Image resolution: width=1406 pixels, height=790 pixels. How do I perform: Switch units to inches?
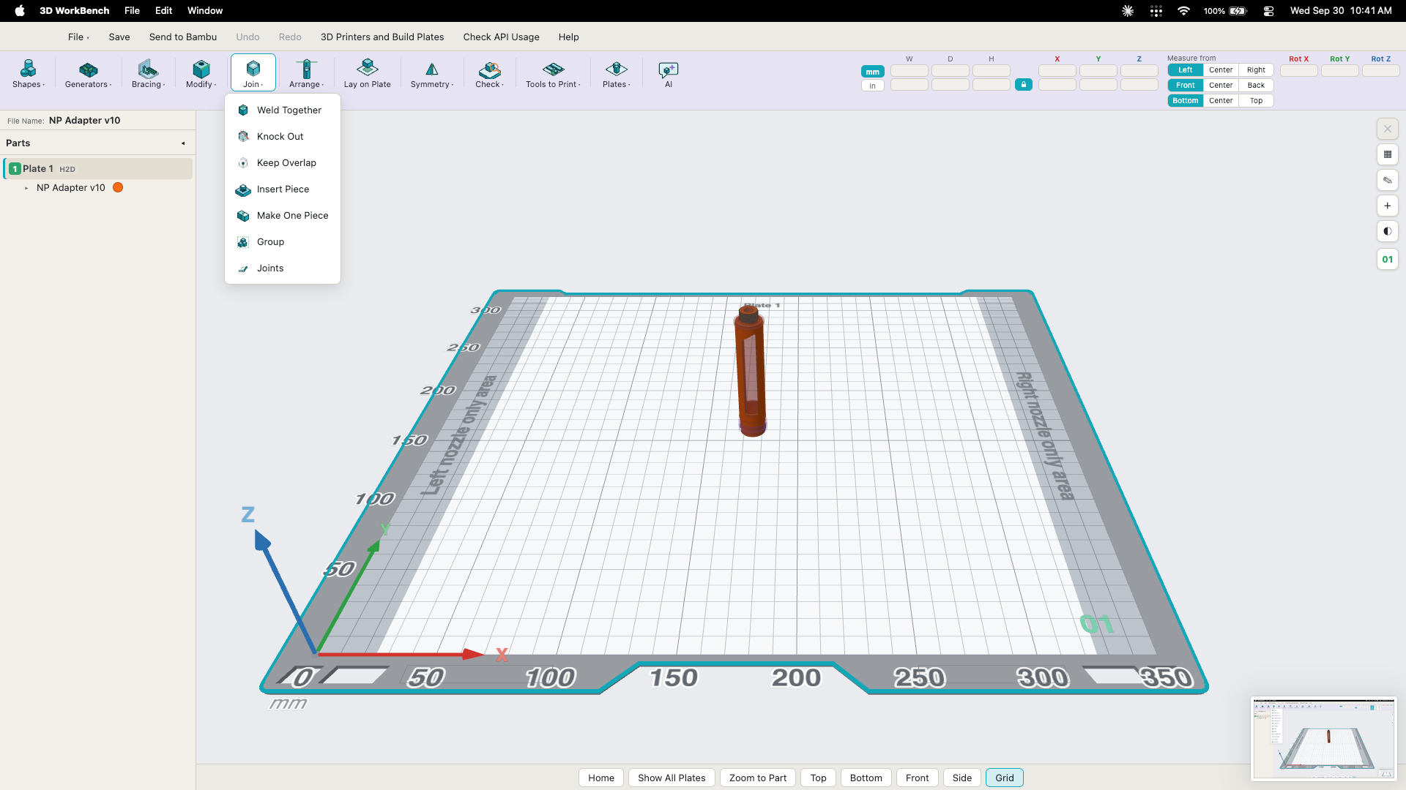872,86
